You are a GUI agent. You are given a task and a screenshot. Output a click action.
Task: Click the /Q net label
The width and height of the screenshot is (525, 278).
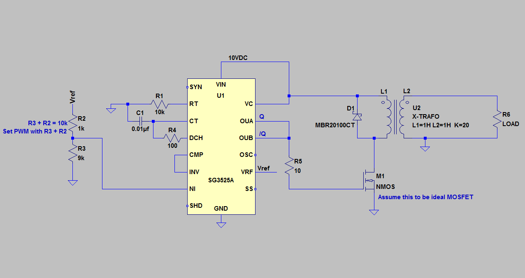click(x=263, y=133)
